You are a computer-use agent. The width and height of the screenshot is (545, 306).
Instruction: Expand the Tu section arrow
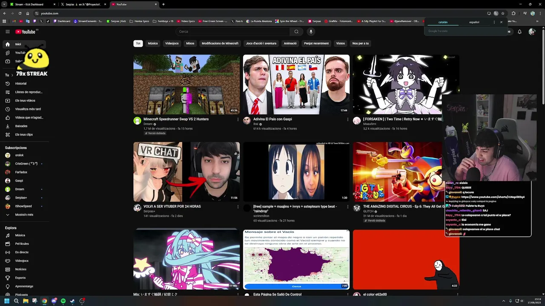click(x=12, y=75)
